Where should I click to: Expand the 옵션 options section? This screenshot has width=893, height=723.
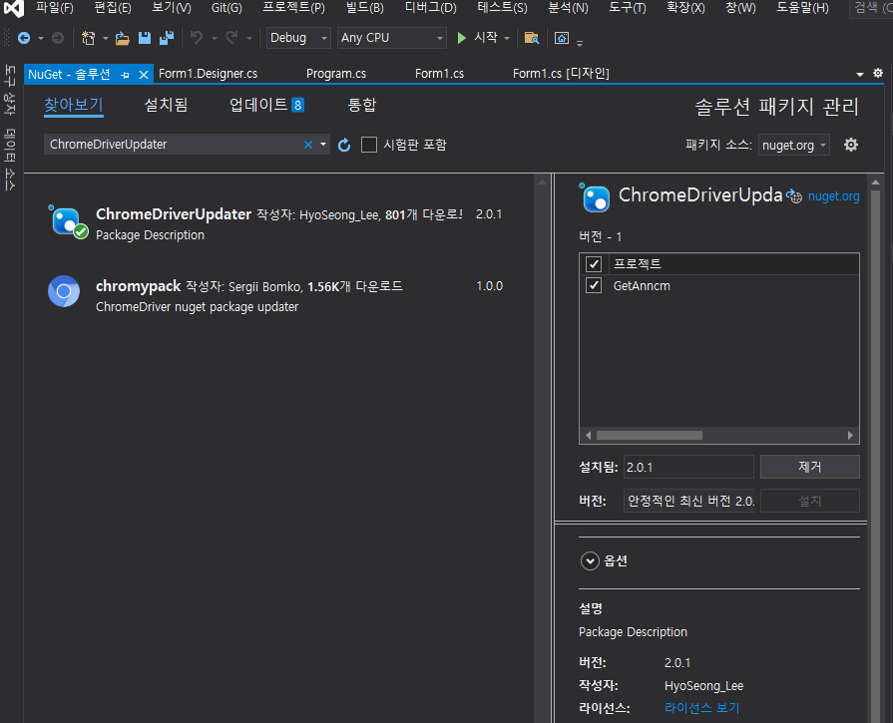(x=590, y=561)
